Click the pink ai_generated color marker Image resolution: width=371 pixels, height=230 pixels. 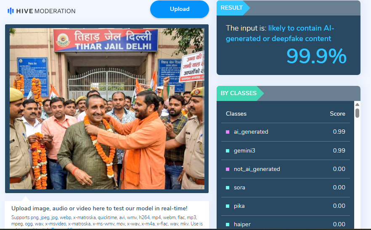coord(228,132)
